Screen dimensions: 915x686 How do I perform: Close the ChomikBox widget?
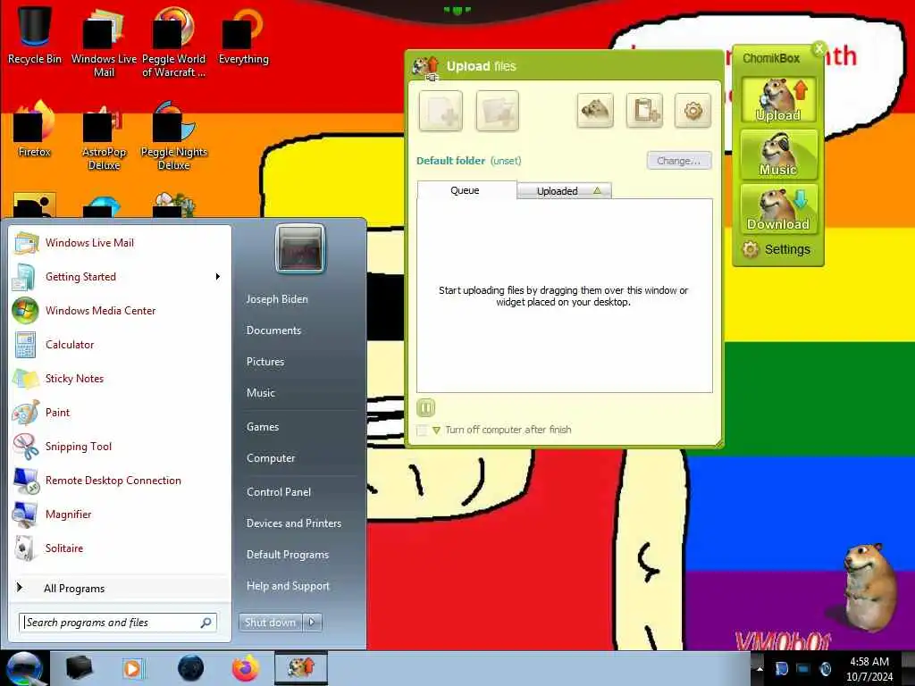click(819, 48)
